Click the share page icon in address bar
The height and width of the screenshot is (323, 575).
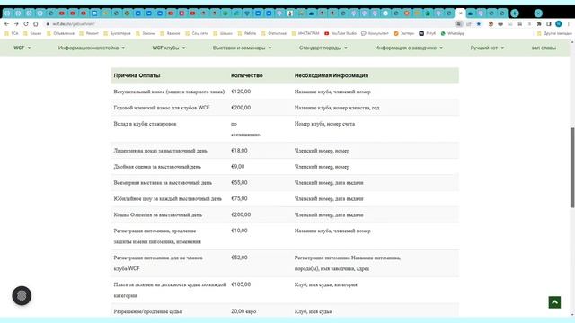[x=469, y=24]
